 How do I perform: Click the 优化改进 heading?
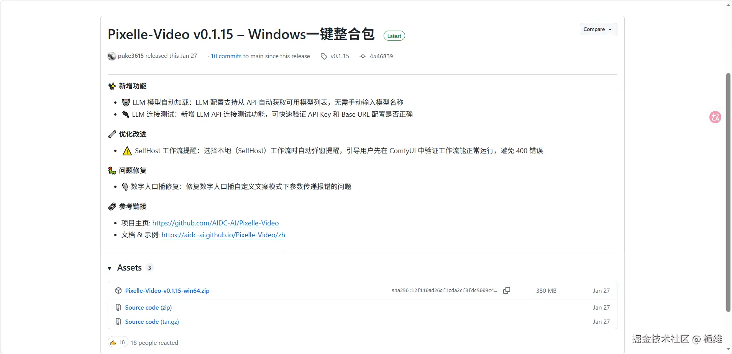click(x=133, y=134)
